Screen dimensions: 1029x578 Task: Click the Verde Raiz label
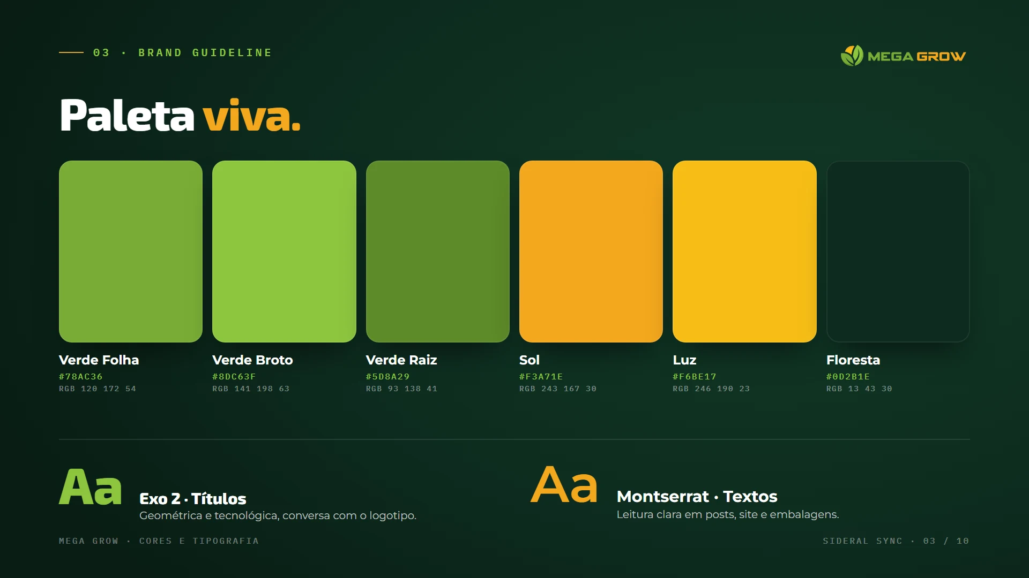pos(401,360)
